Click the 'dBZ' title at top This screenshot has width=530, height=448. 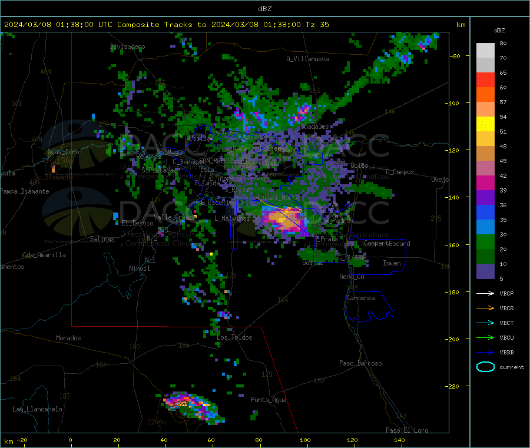(x=264, y=9)
